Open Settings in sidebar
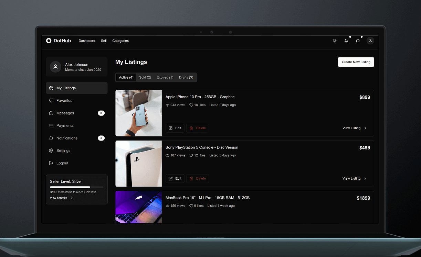 pyautogui.click(x=76, y=150)
